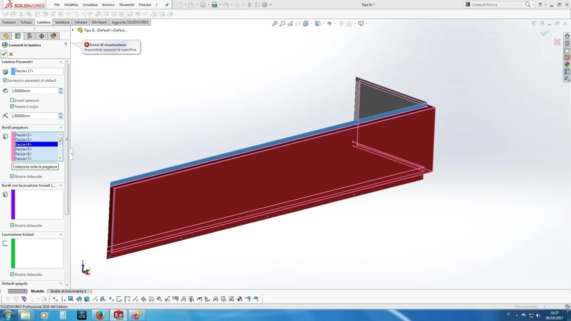Click Colleziona tutte le piegature button
This screenshot has height=321, width=571.
click(x=35, y=167)
